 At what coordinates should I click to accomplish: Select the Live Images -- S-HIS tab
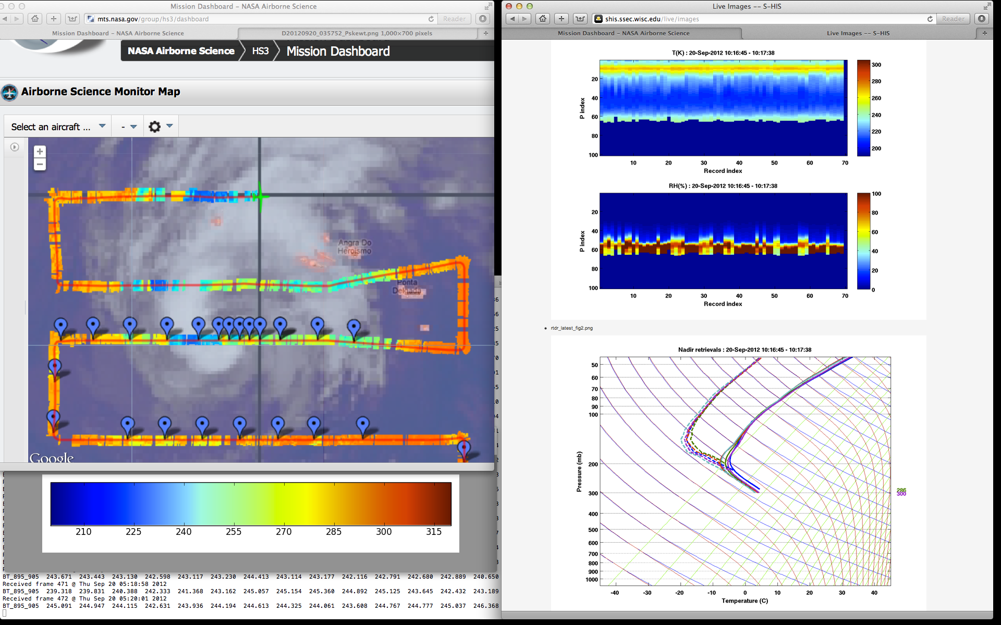858,33
